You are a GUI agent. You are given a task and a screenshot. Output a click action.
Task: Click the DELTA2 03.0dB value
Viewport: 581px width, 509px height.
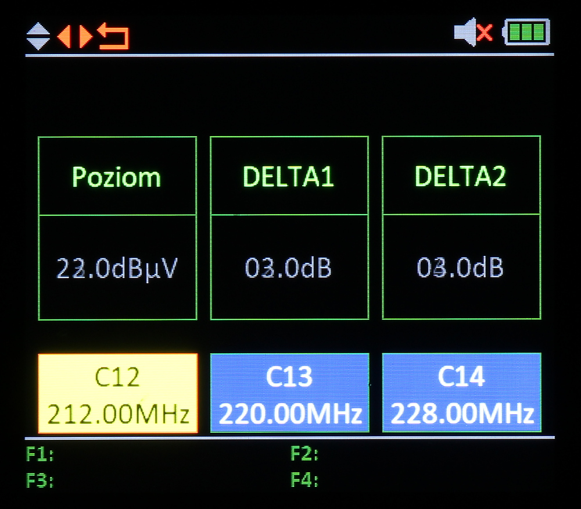pos(461,268)
